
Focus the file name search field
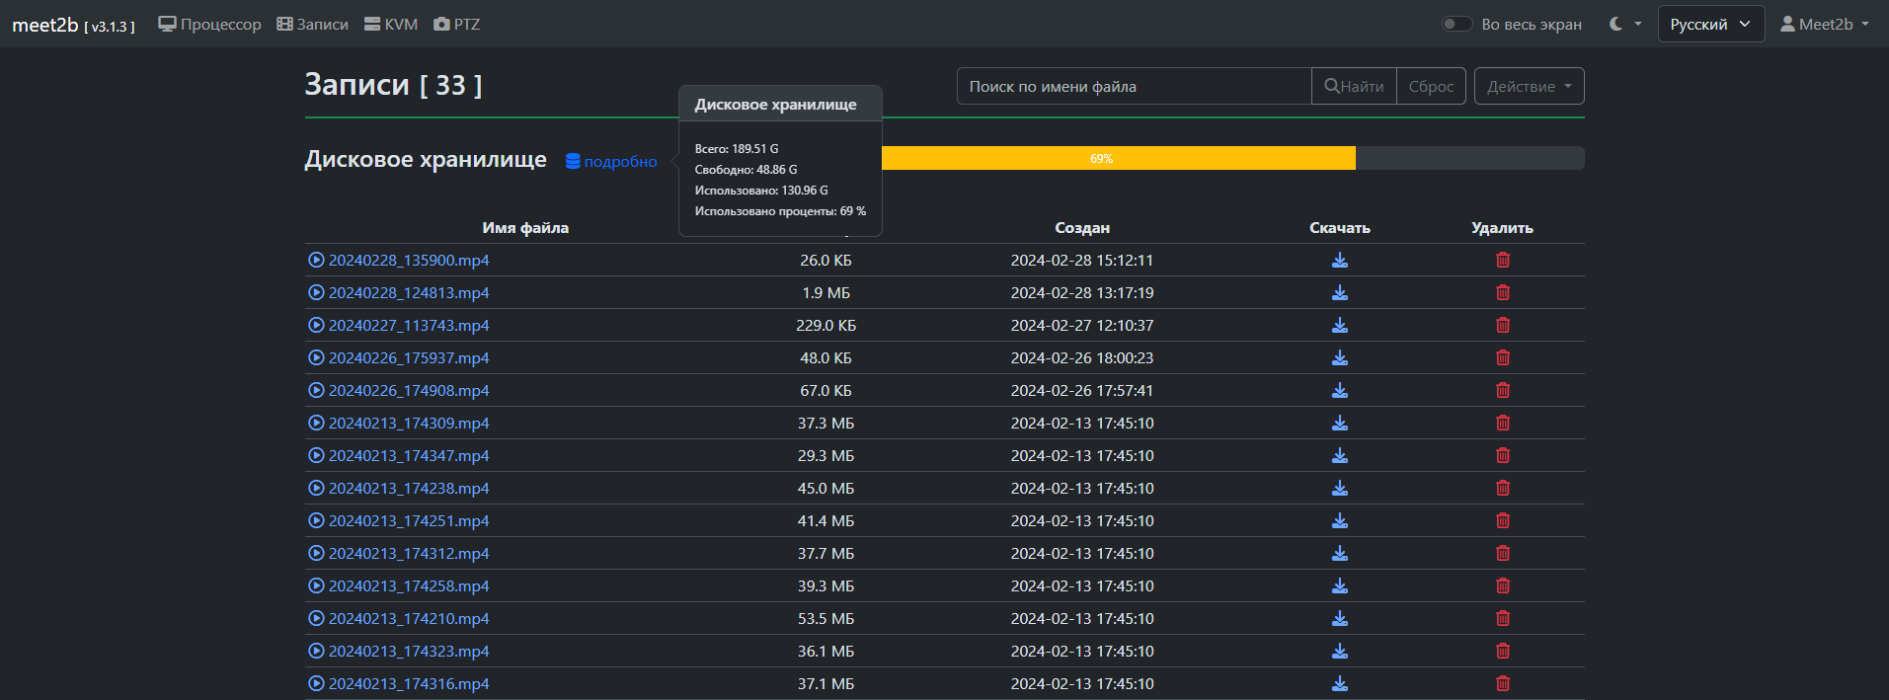pos(1134,86)
